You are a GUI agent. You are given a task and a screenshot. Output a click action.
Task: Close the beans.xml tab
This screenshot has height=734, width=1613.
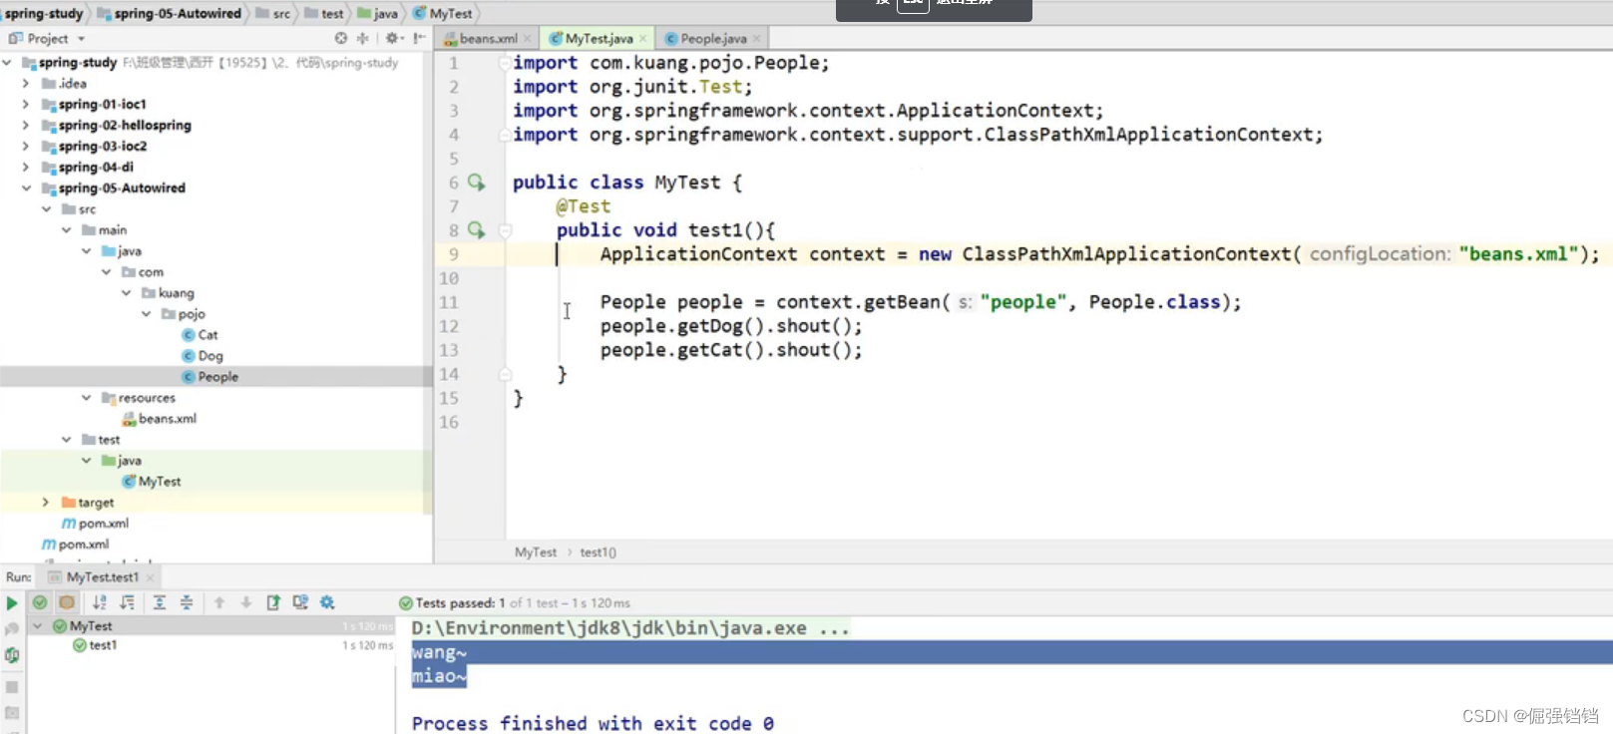pyautogui.click(x=528, y=39)
